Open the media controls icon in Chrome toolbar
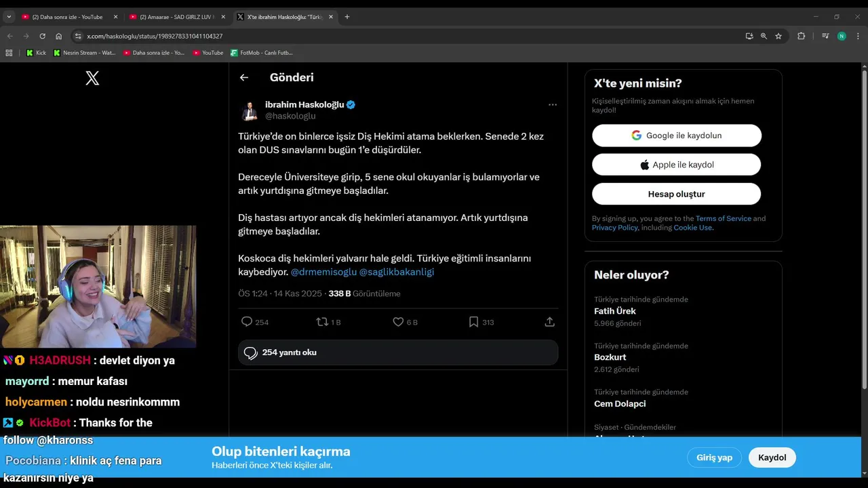 click(825, 36)
